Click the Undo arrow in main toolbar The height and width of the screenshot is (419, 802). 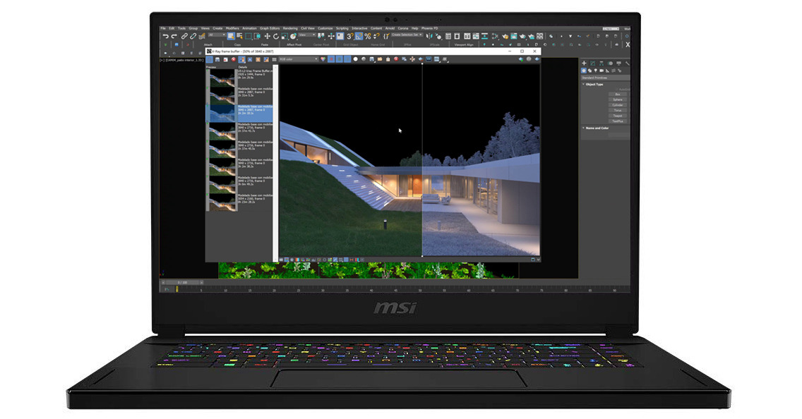point(165,36)
